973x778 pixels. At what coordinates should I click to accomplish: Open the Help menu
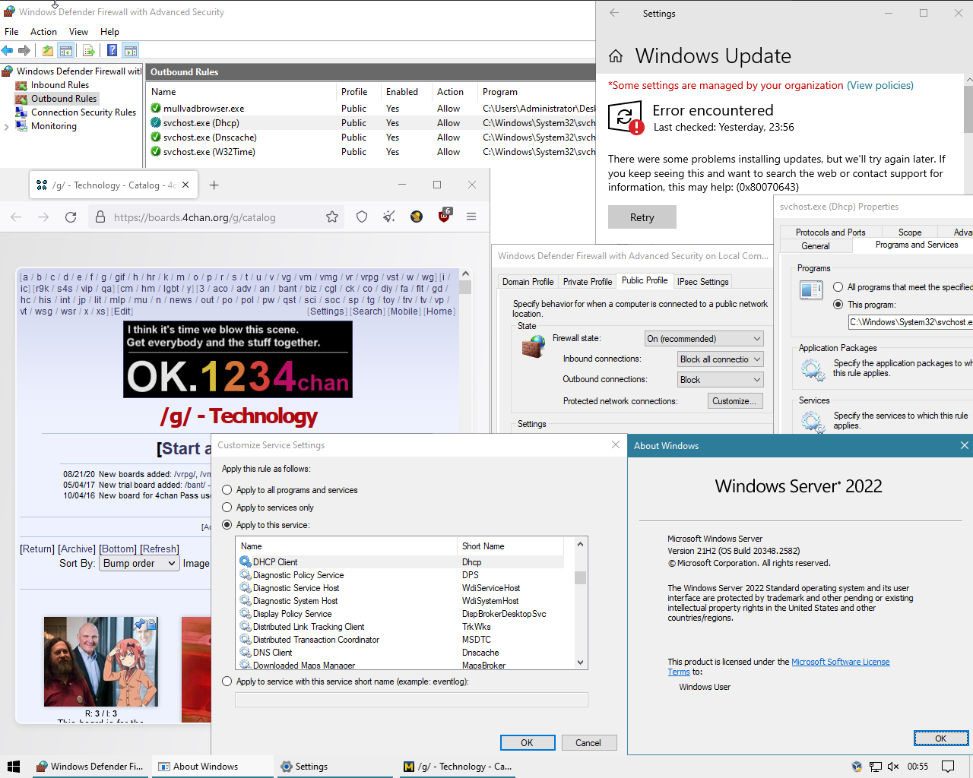click(109, 32)
